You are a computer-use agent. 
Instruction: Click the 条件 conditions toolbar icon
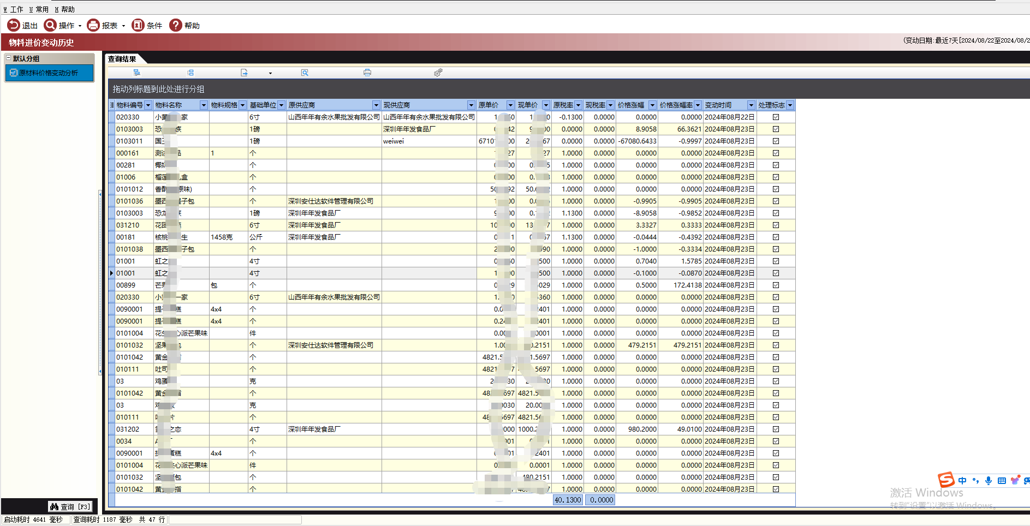138,25
